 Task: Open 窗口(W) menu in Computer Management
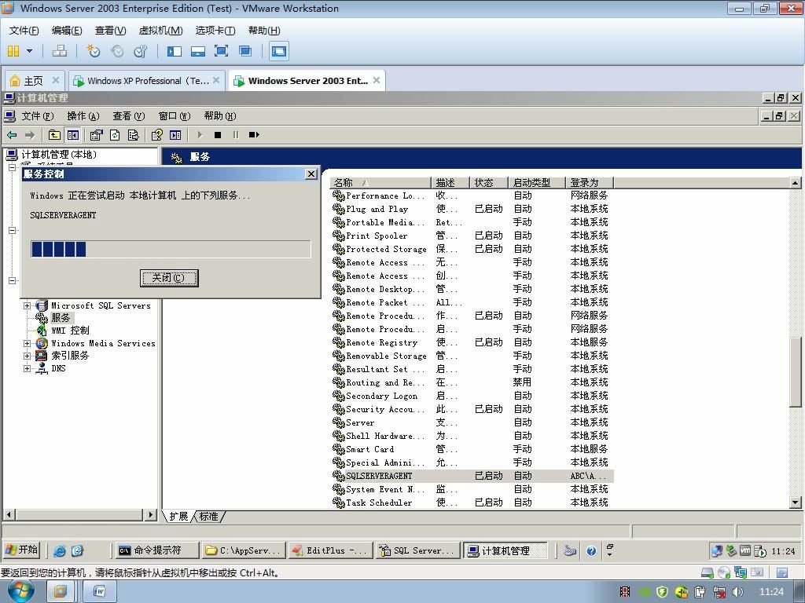(x=175, y=116)
